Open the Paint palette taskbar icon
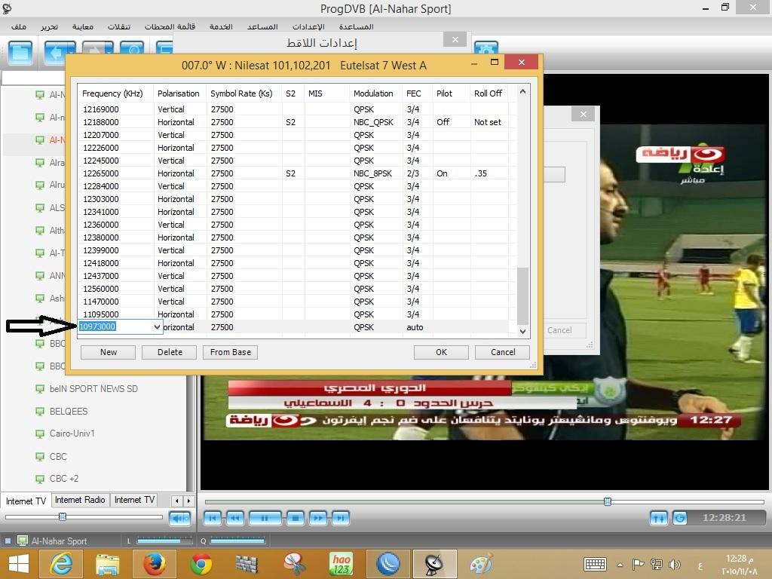Viewport: 772px width, 579px height. [x=481, y=564]
